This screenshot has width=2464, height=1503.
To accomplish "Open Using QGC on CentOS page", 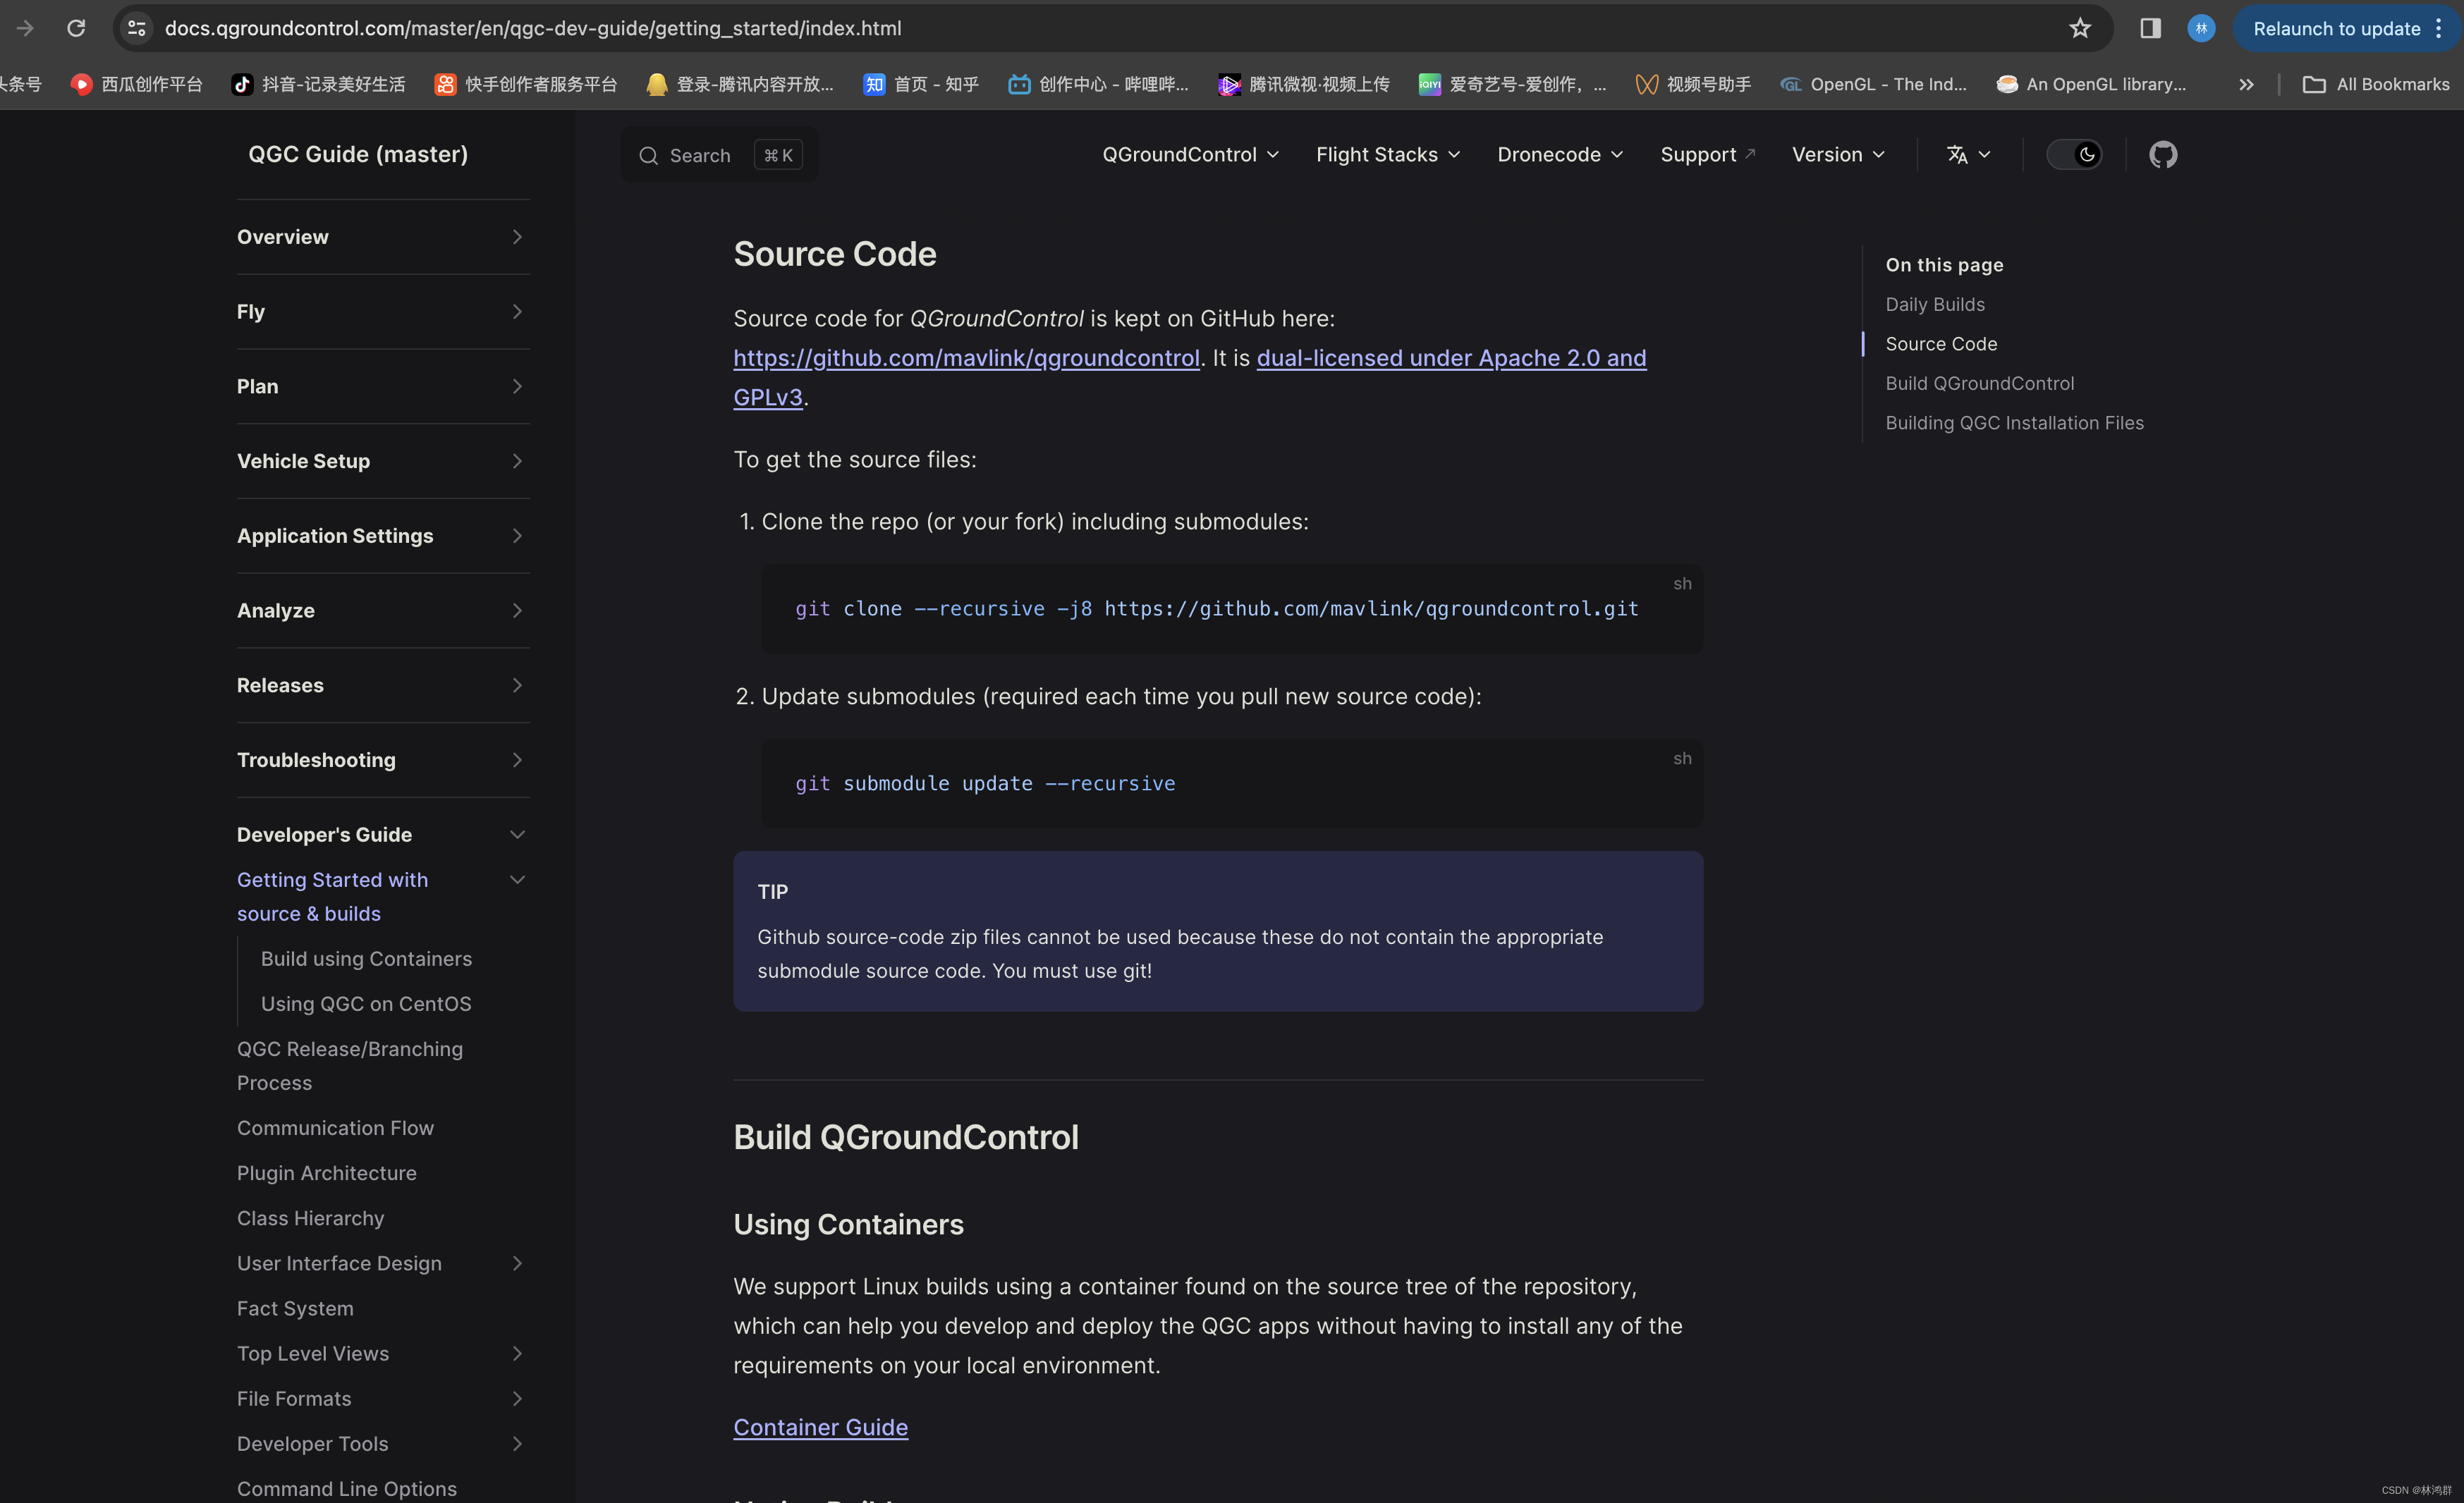I will coord(366,1003).
